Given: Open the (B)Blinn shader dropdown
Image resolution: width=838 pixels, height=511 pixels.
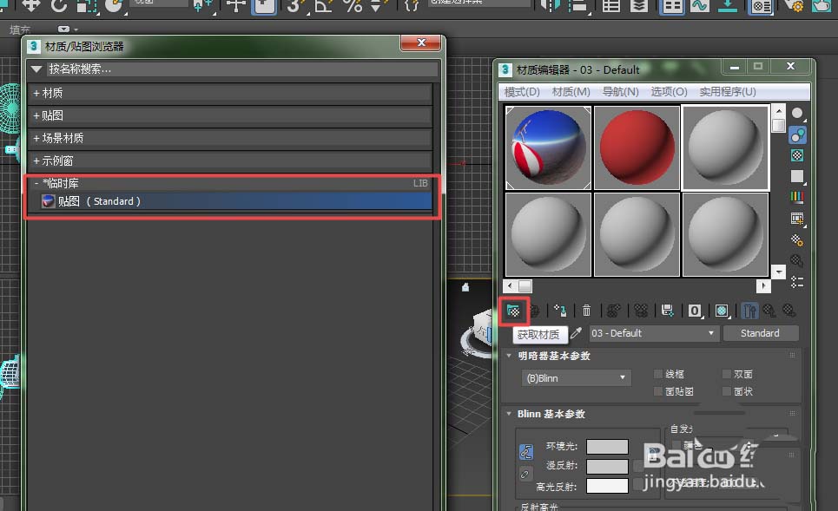Looking at the screenshot, I should [576, 378].
